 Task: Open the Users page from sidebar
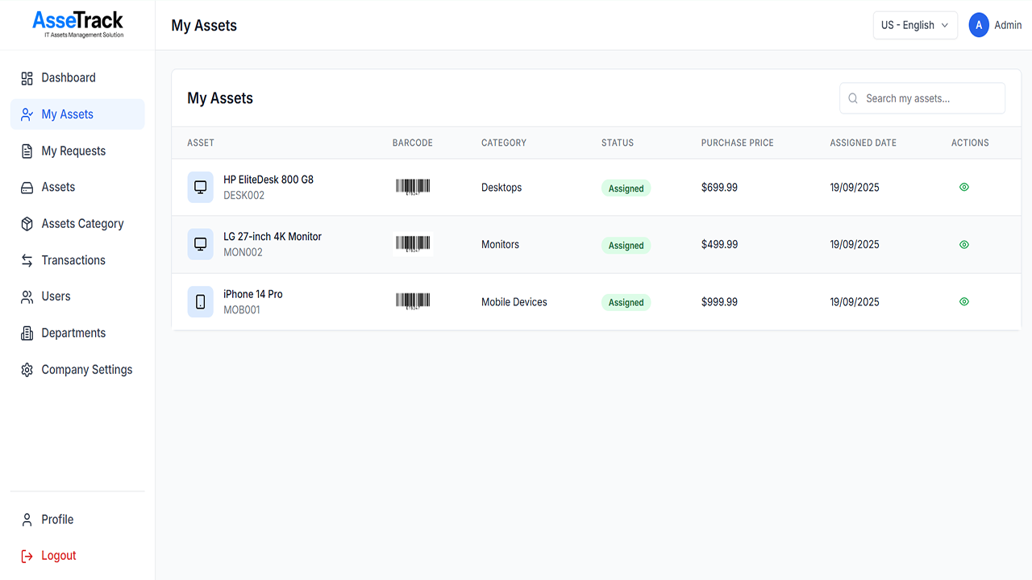coord(56,296)
